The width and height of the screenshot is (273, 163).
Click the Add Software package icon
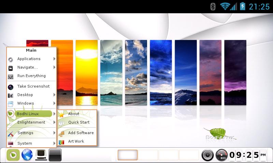pos(61,133)
